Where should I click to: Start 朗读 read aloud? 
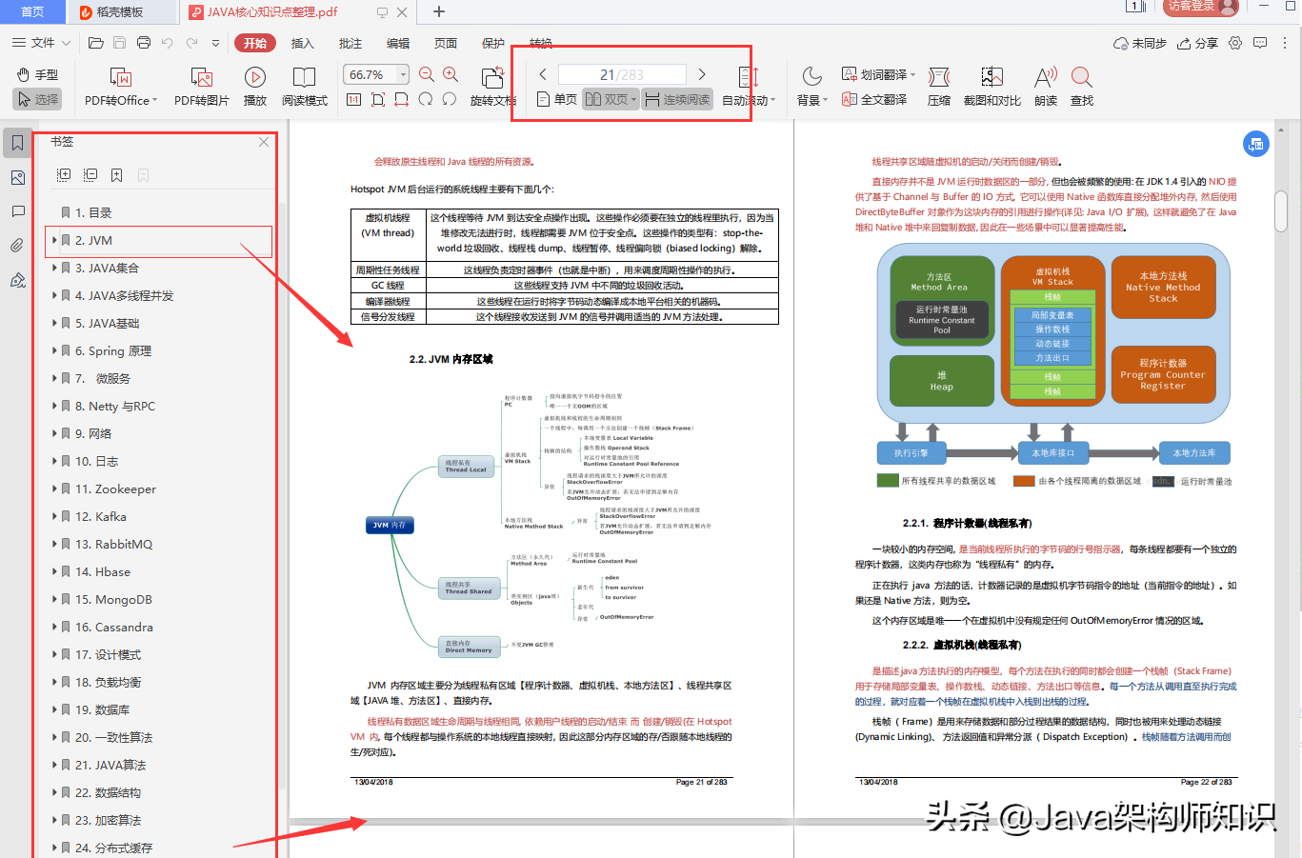click(1046, 86)
